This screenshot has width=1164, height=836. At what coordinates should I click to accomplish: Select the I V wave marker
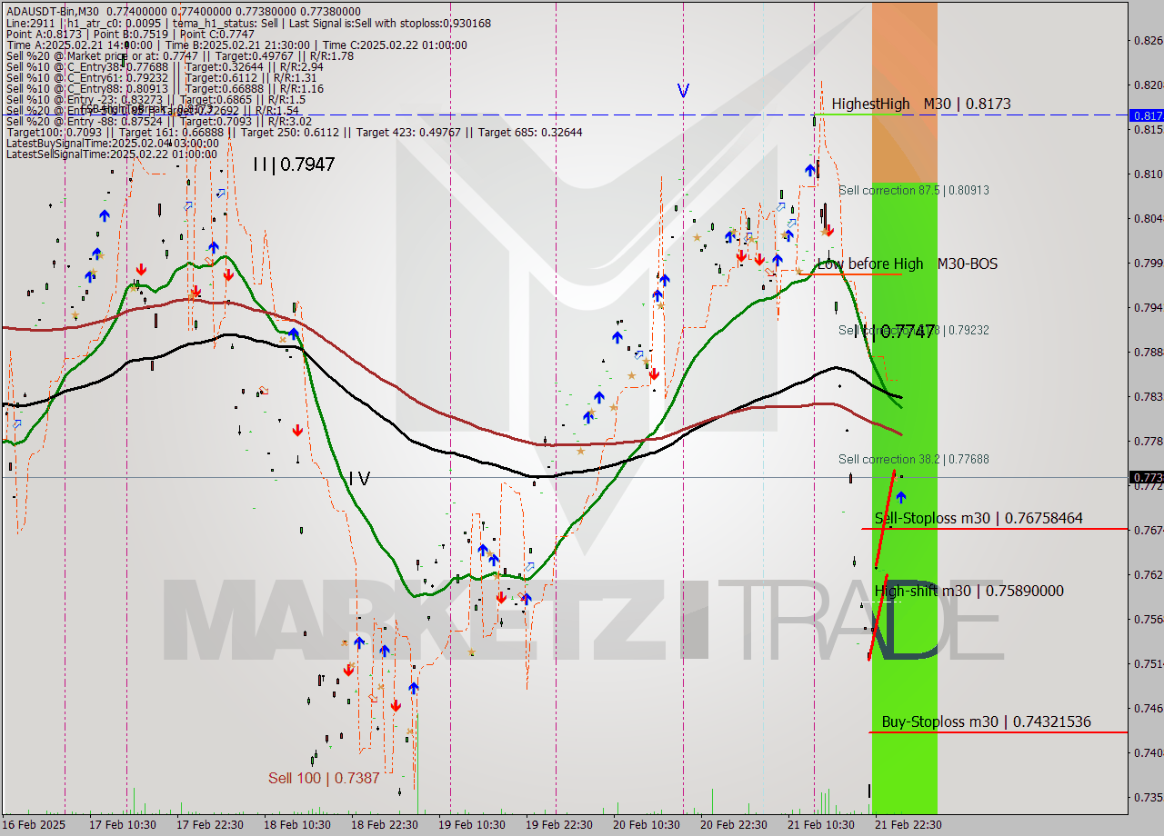click(359, 479)
